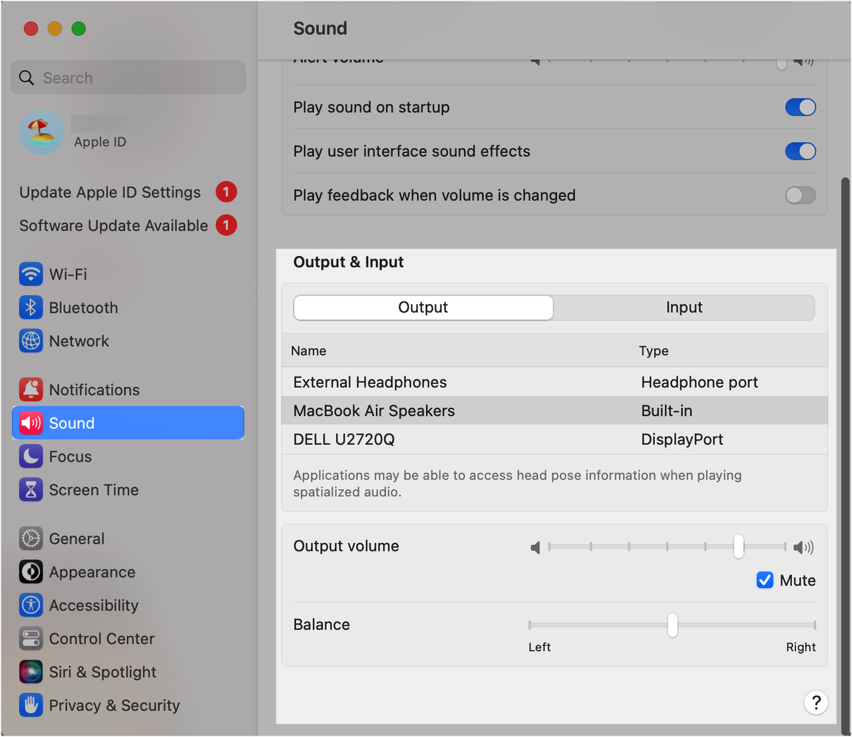This screenshot has width=852, height=737.
Task: Click the help question mark button
Action: pyautogui.click(x=816, y=702)
